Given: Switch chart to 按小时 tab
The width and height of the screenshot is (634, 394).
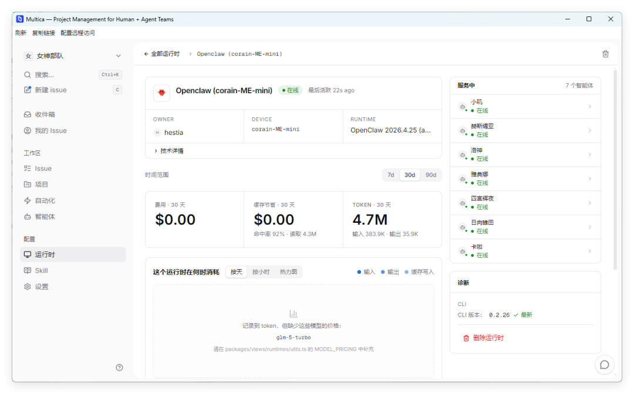Looking at the screenshot, I should 261,271.
